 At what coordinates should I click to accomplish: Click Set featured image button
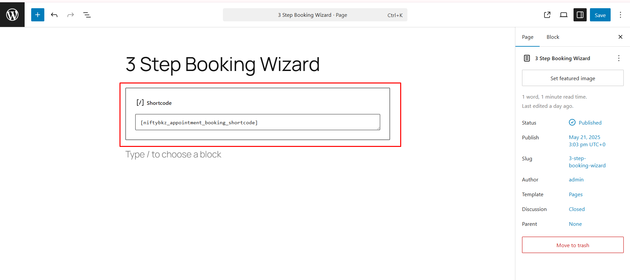(573, 78)
